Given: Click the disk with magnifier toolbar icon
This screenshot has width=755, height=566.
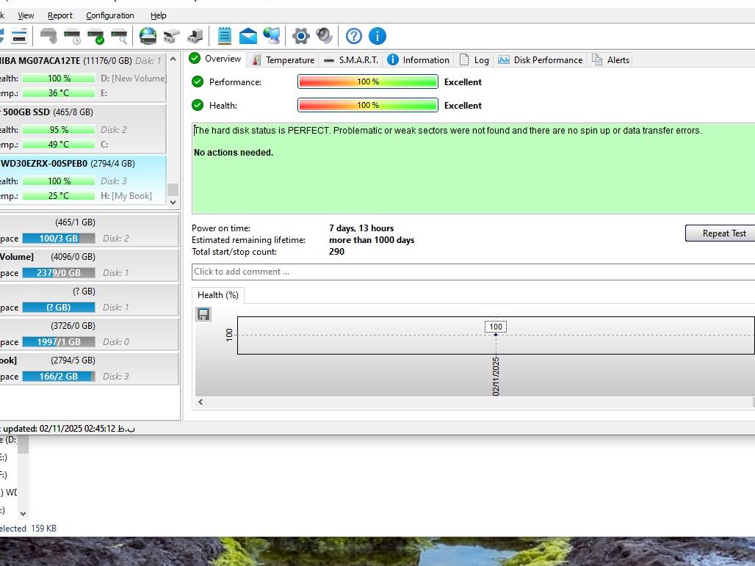Looking at the screenshot, I should coord(119,36).
